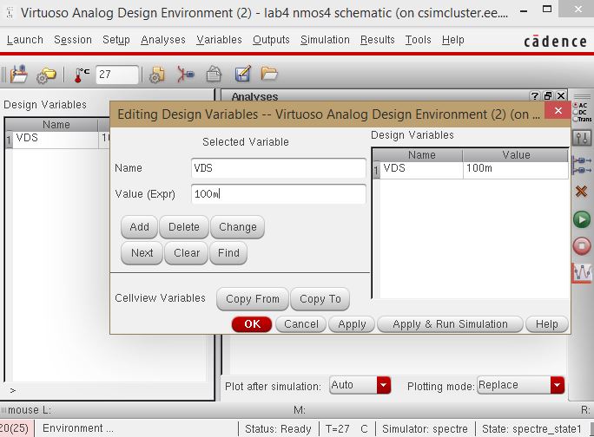This screenshot has width=594, height=437.
Task: Close the Editing Design Variables dialog
Action: point(558,110)
